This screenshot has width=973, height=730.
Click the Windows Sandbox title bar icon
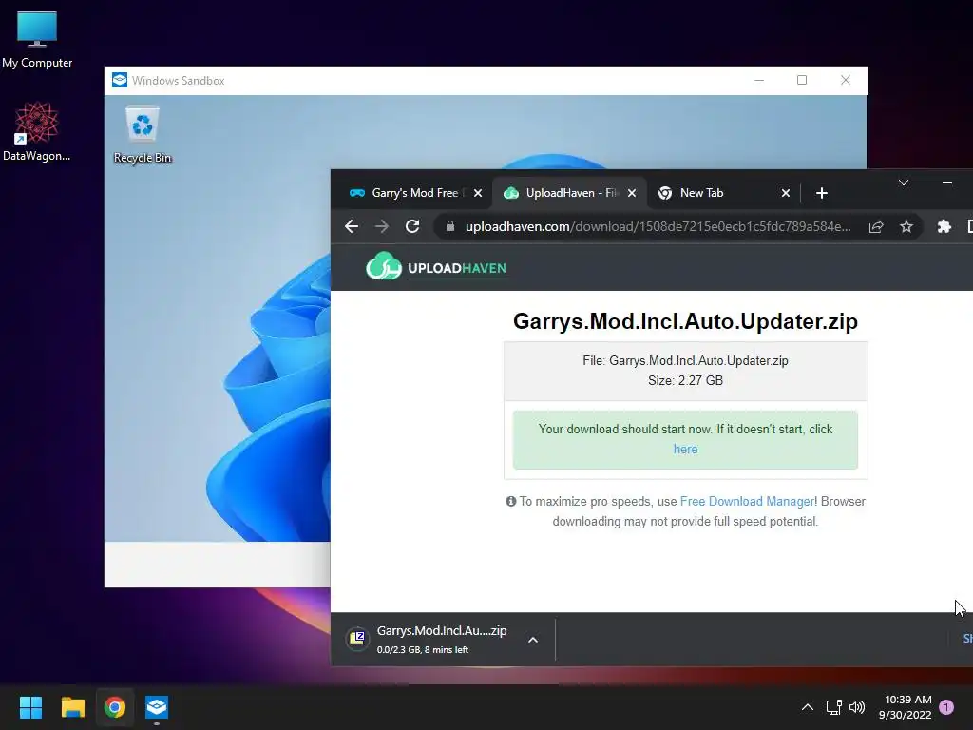pos(120,80)
